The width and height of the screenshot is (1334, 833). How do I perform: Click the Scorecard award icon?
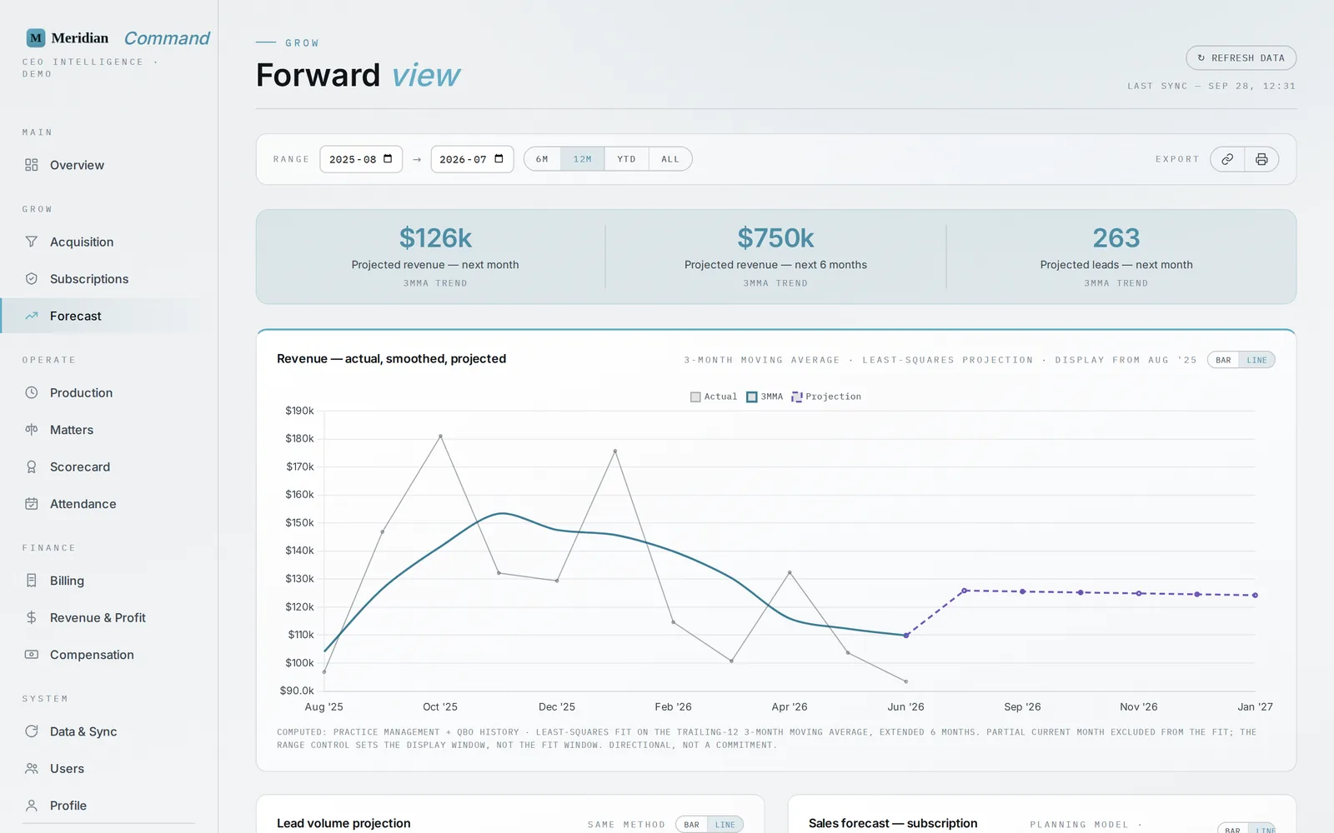coord(32,466)
